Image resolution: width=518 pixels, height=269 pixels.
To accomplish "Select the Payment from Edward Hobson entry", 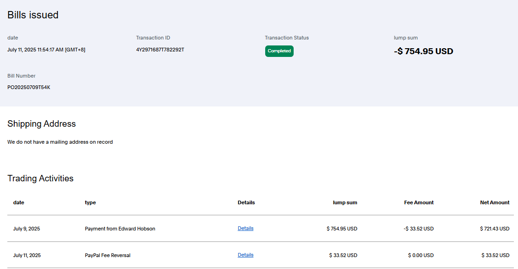I will tap(120, 229).
